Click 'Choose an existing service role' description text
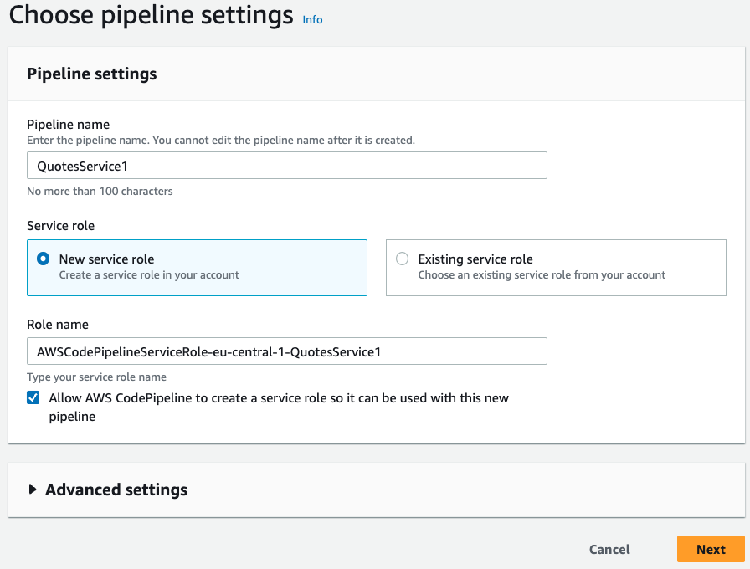Viewport: 750px width, 569px height. (542, 275)
